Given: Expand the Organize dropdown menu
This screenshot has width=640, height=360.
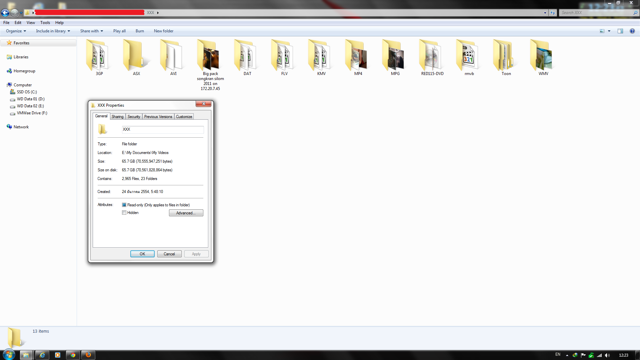Looking at the screenshot, I should (16, 31).
